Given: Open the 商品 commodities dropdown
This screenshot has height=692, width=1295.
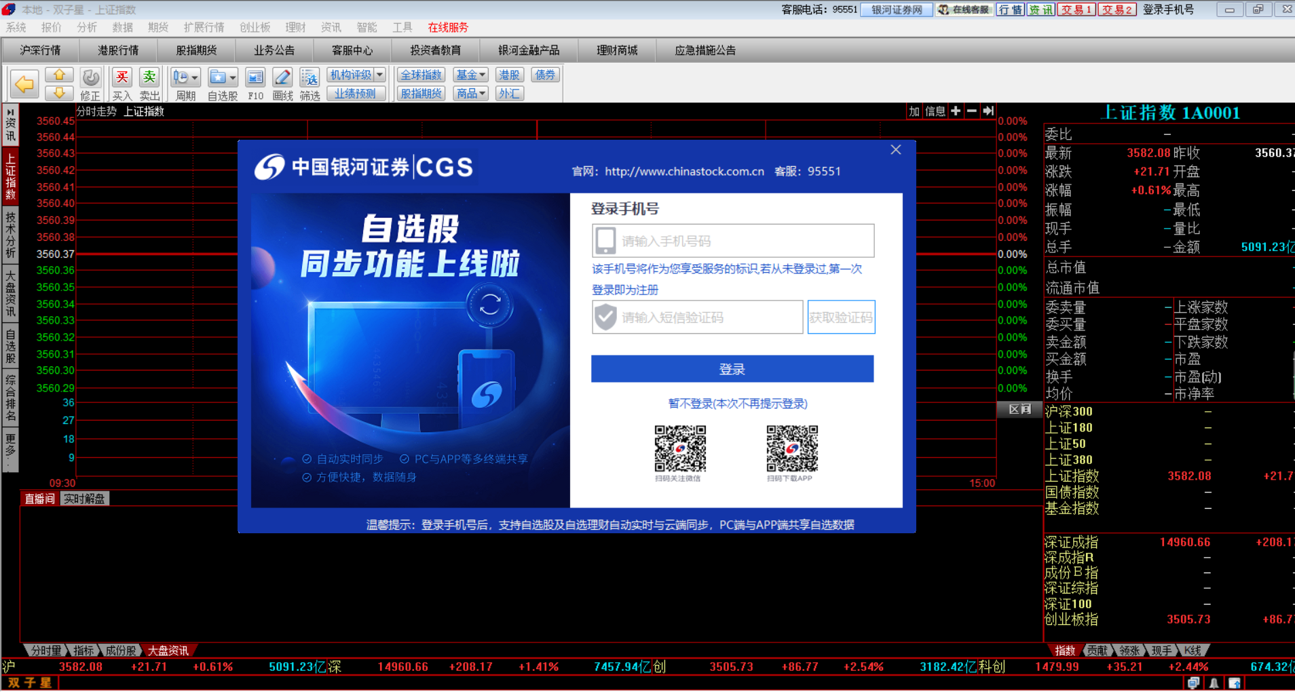Looking at the screenshot, I should point(471,94).
